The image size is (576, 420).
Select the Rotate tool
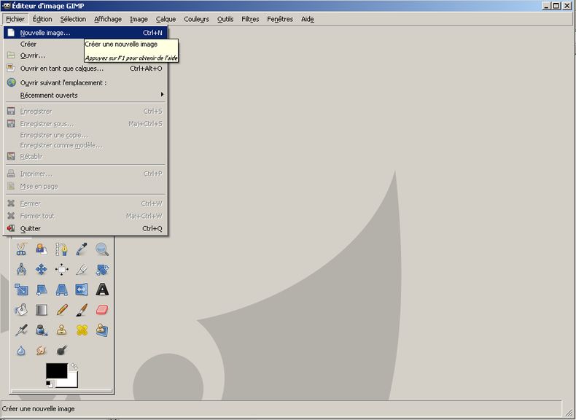tap(102, 269)
